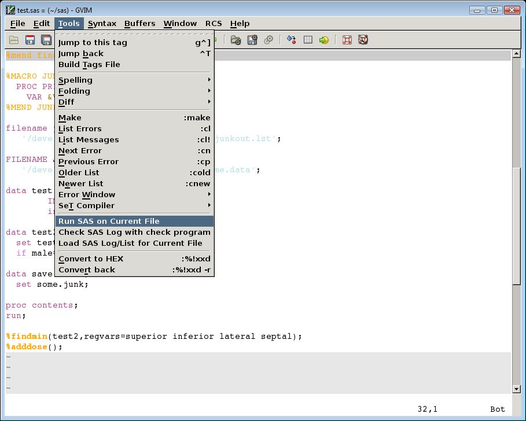The height and width of the screenshot is (421, 526).
Task: Click the 'proc contents;' line
Action: pyautogui.click(x=42, y=305)
